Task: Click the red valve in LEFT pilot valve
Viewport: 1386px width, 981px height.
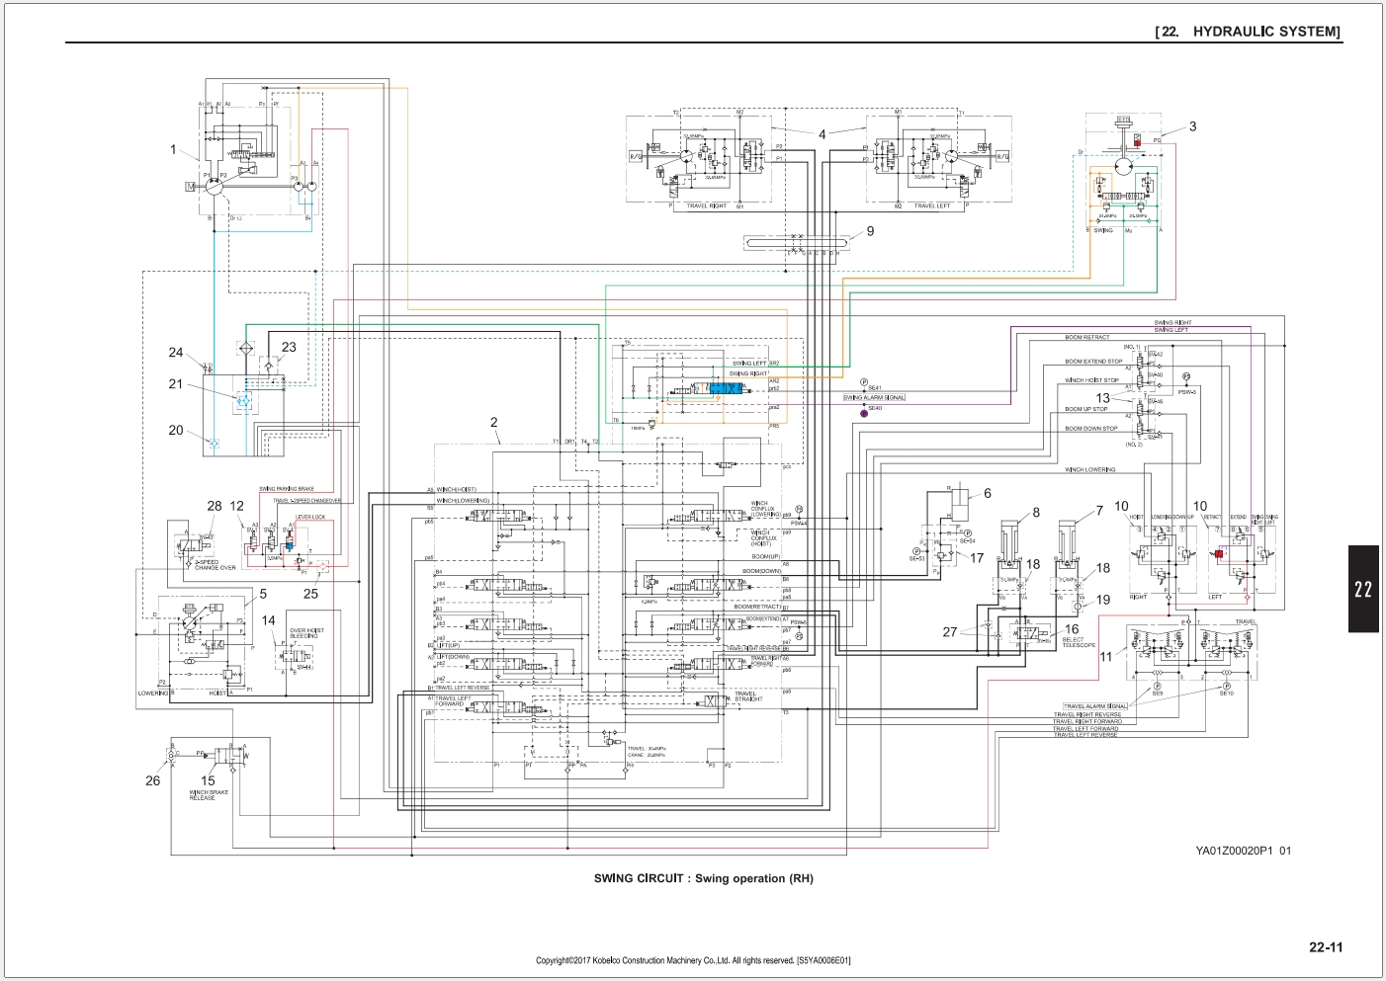Action: tap(1219, 553)
